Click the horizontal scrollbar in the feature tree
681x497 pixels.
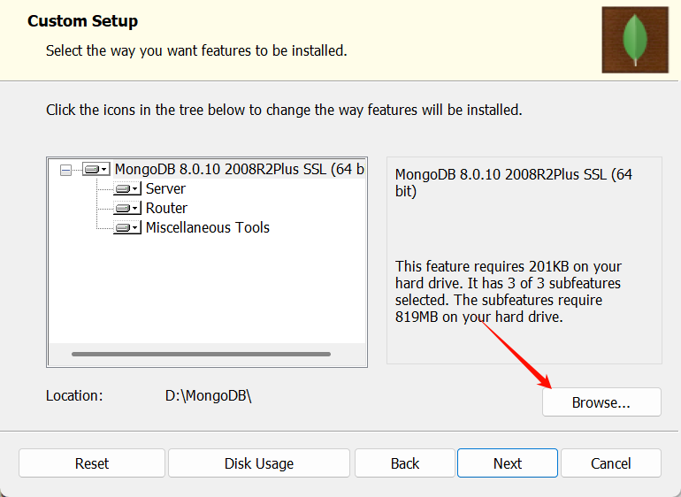[201, 354]
